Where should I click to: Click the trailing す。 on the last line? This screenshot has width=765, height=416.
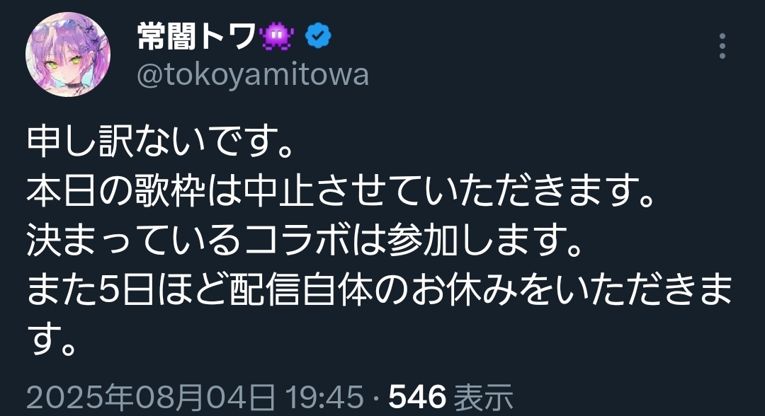tap(51, 339)
